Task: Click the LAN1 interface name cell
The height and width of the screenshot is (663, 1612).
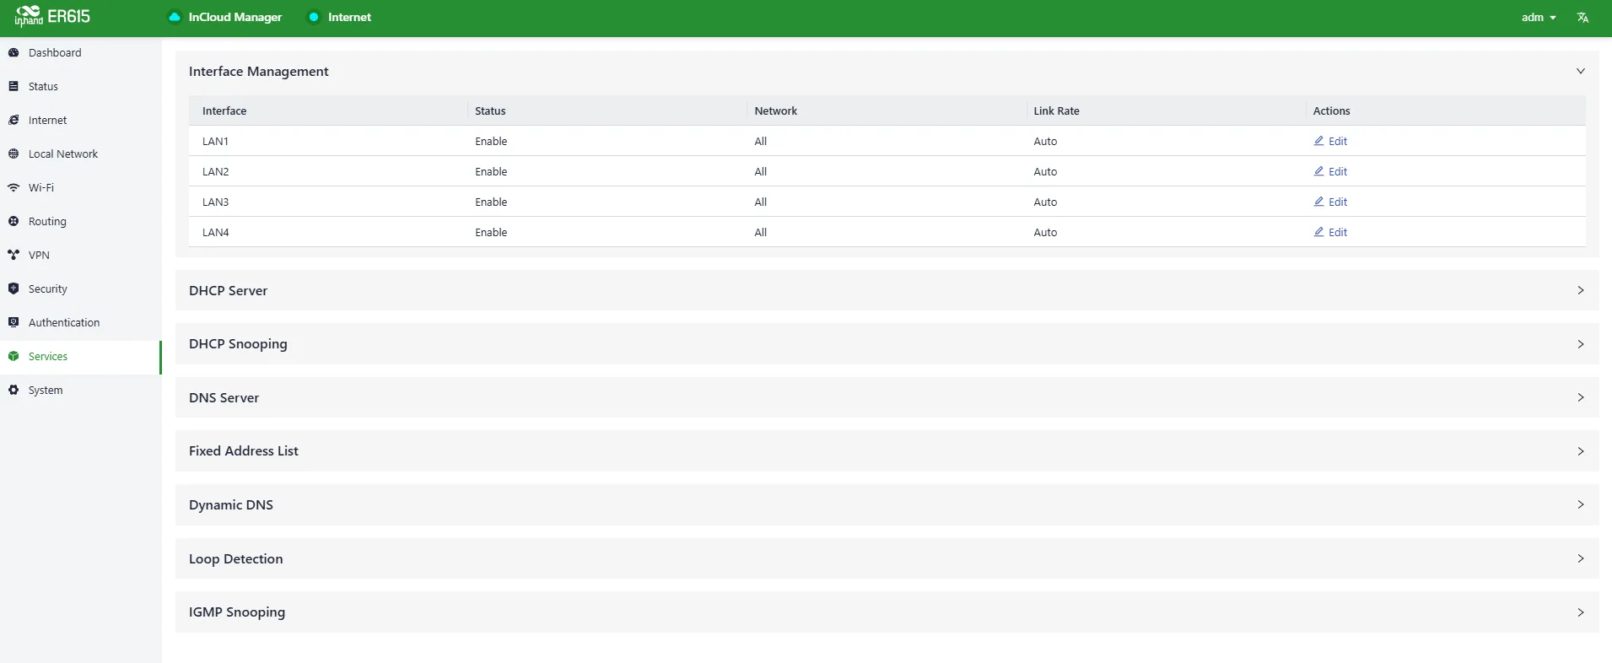Action: pos(215,141)
